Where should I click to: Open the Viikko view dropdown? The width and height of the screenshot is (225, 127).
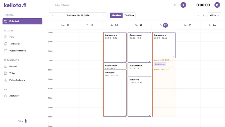pyautogui.click(x=214, y=15)
